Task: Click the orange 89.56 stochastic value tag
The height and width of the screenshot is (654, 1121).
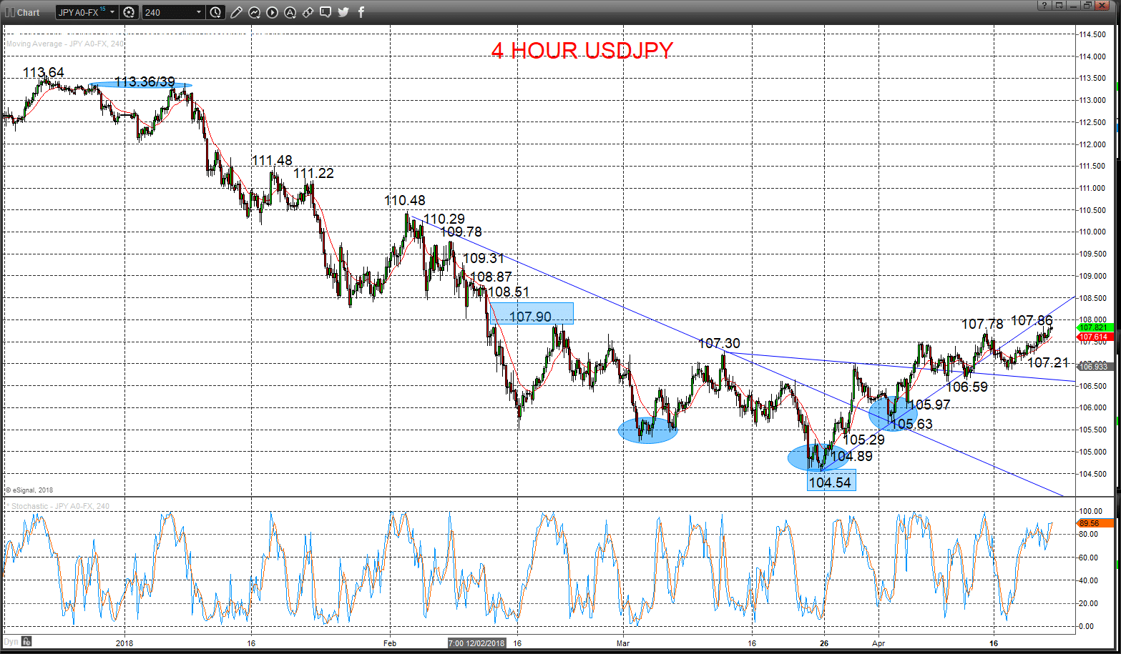Action: click(1095, 523)
